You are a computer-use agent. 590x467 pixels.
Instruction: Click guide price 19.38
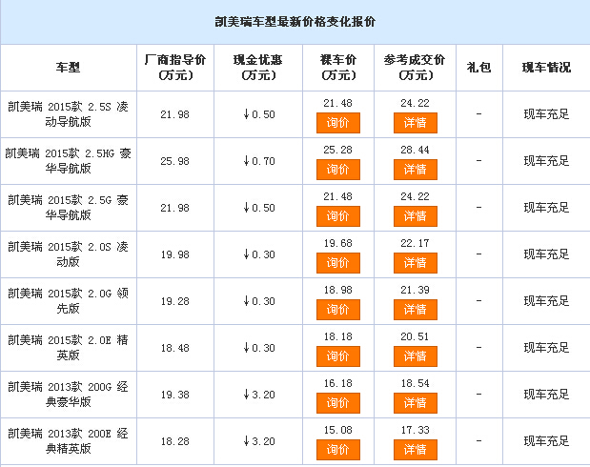coord(175,395)
